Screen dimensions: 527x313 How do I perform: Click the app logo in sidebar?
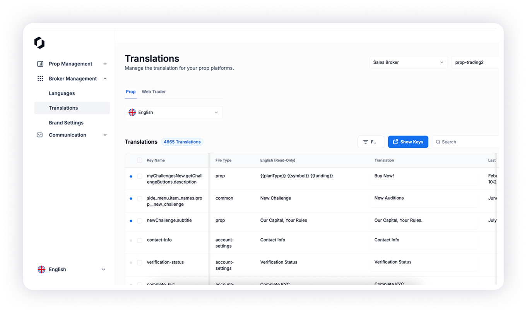point(39,43)
